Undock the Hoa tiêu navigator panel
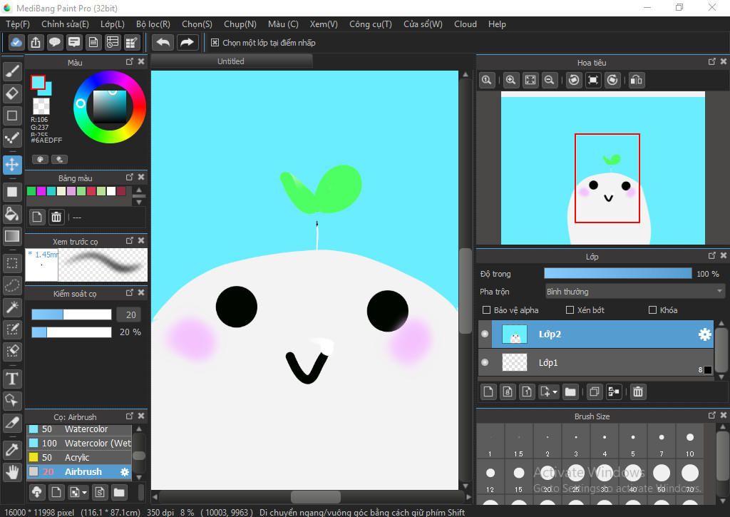This screenshot has width=730, height=517. (712, 61)
